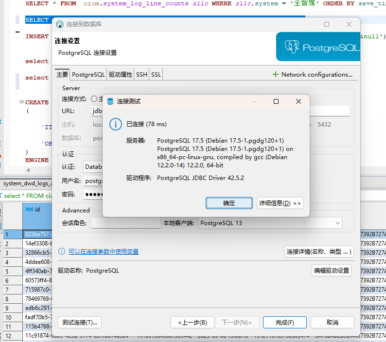Select the system_dwd_logs result tab
This screenshot has width=386, height=342.
pyautogui.click(x=28, y=183)
